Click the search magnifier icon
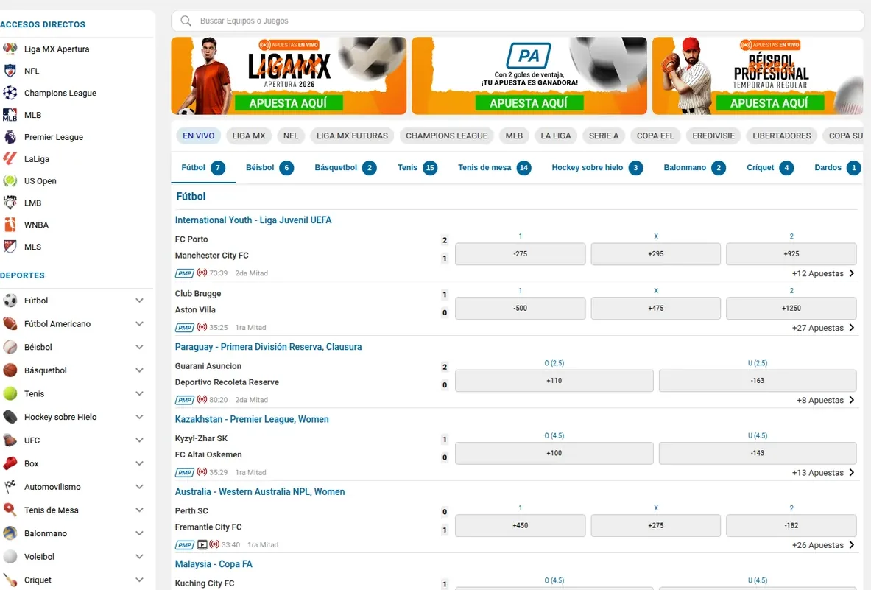 click(x=186, y=21)
